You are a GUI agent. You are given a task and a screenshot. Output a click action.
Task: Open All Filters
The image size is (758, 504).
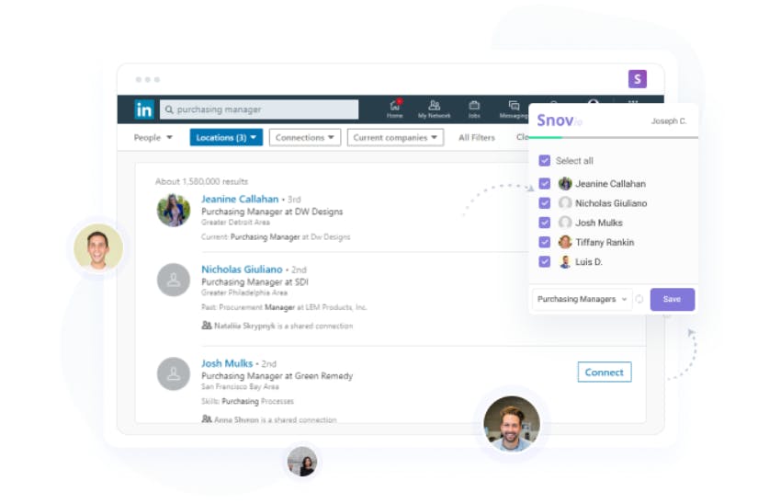click(x=477, y=137)
